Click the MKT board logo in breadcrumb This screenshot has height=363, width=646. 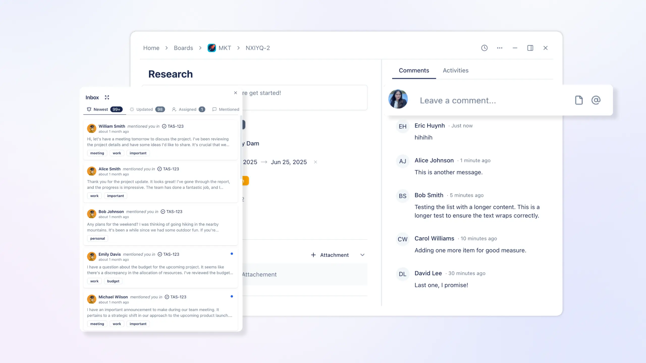click(x=212, y=48)
